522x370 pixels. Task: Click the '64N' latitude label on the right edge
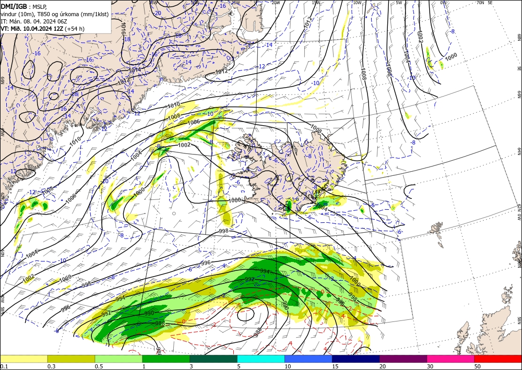[x=519, y=151]
